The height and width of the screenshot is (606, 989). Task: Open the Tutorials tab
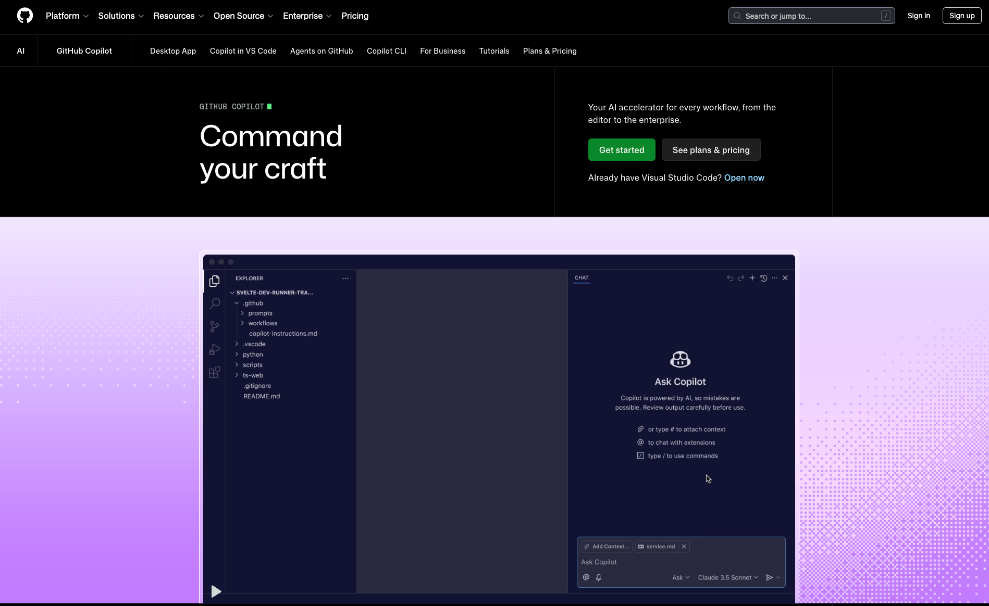click(x=494, y=51)
